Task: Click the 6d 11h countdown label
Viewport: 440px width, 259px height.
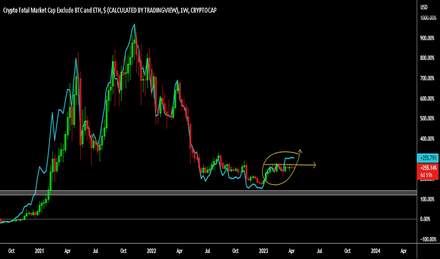Action: (426, 175)
